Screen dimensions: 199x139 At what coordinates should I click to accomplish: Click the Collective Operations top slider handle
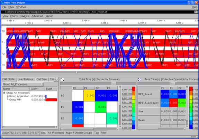click(x=172, y=84)
